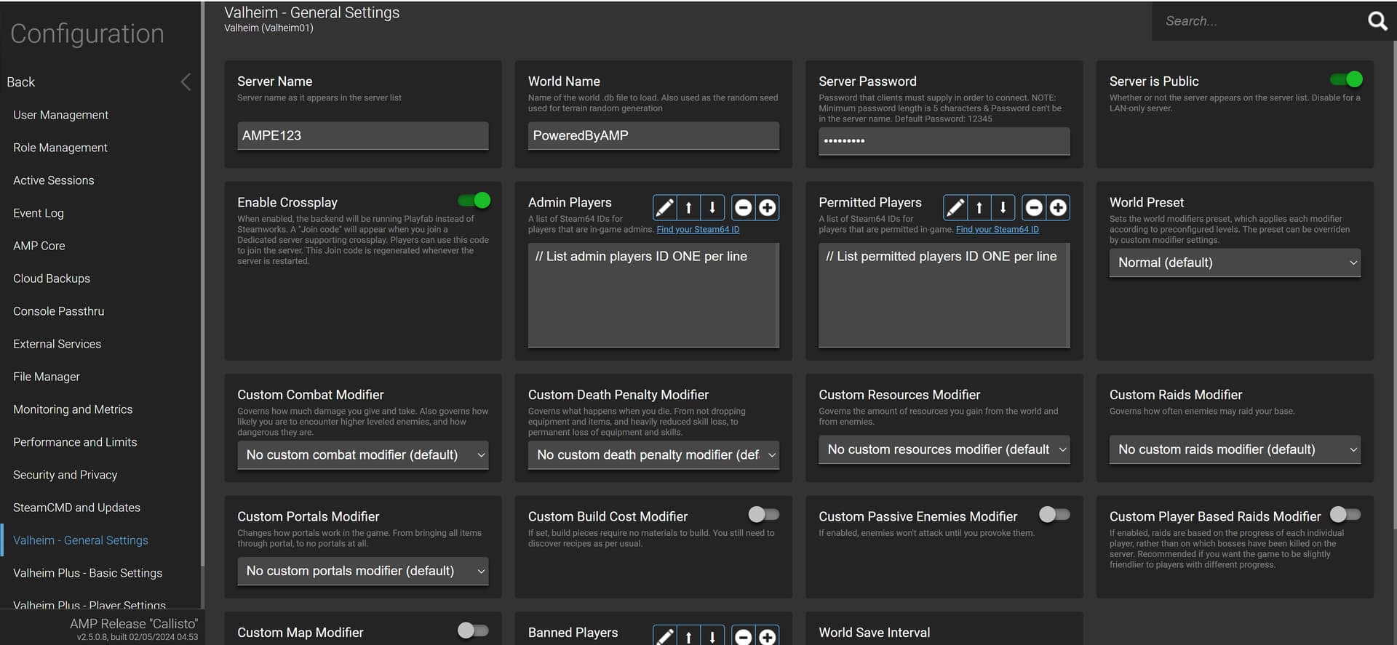Click the Permitted Players add plus icon
This screenshot has height=645, width=1397.
pyautogui.click(x=1058, y=208)
